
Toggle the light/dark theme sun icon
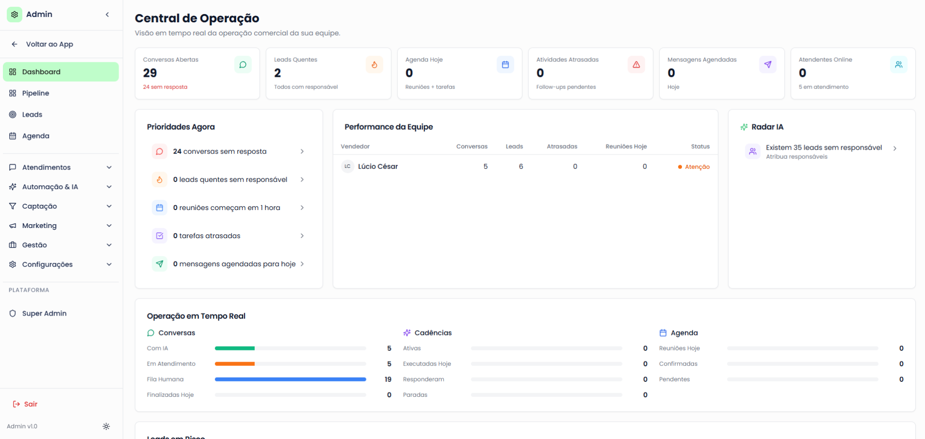(x=106, y=426)
